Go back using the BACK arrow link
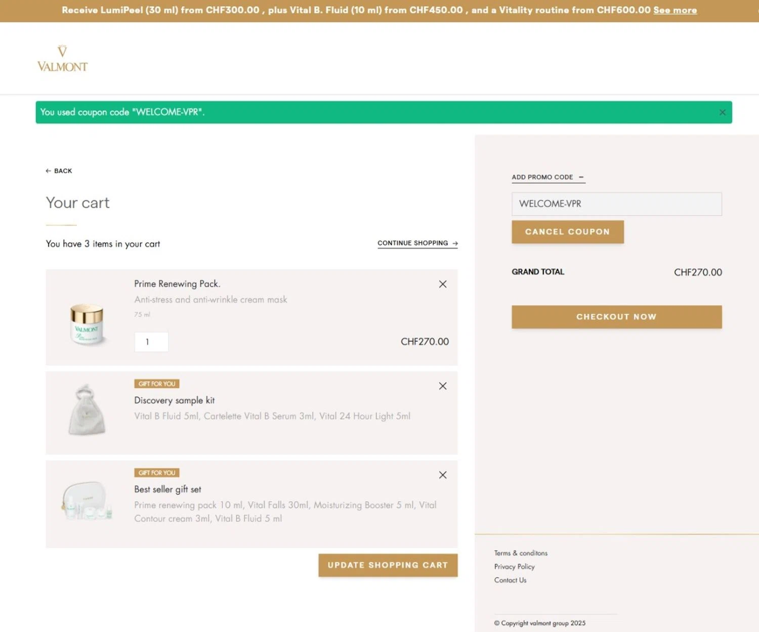The height and width of the screenshot is (632, 759). pos(59,171)
